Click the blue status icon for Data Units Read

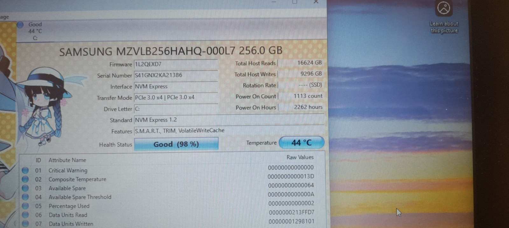(x=25, y=215)
